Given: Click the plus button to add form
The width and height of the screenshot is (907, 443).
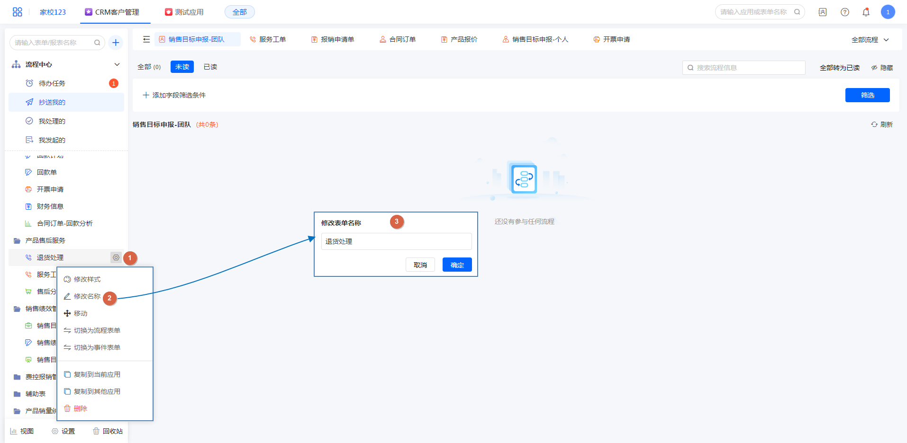Looking at the screenshot, I should (x=116, y=43).
